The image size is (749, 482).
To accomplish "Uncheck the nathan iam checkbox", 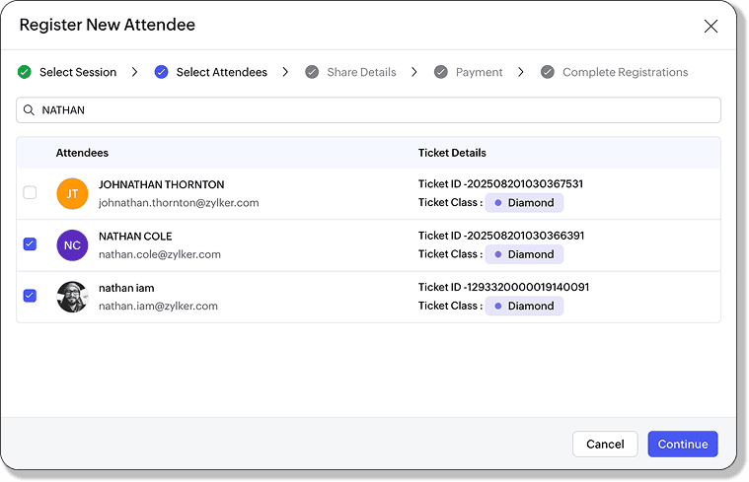I will [x=30, y=296].
